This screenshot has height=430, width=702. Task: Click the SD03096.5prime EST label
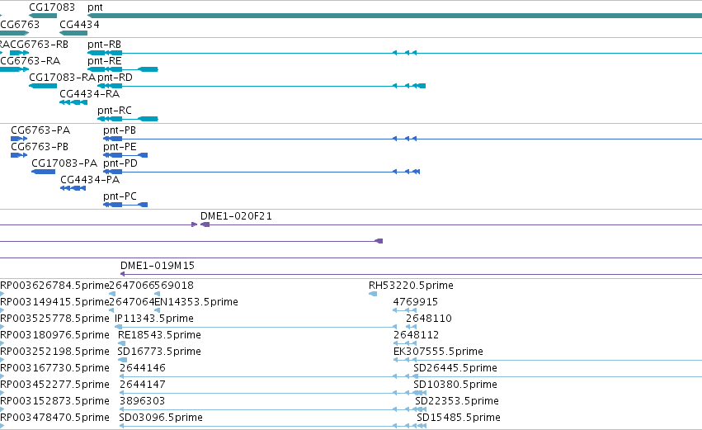[161, 418]
